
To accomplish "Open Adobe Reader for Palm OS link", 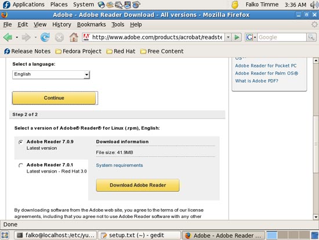I will pos(267,73).
